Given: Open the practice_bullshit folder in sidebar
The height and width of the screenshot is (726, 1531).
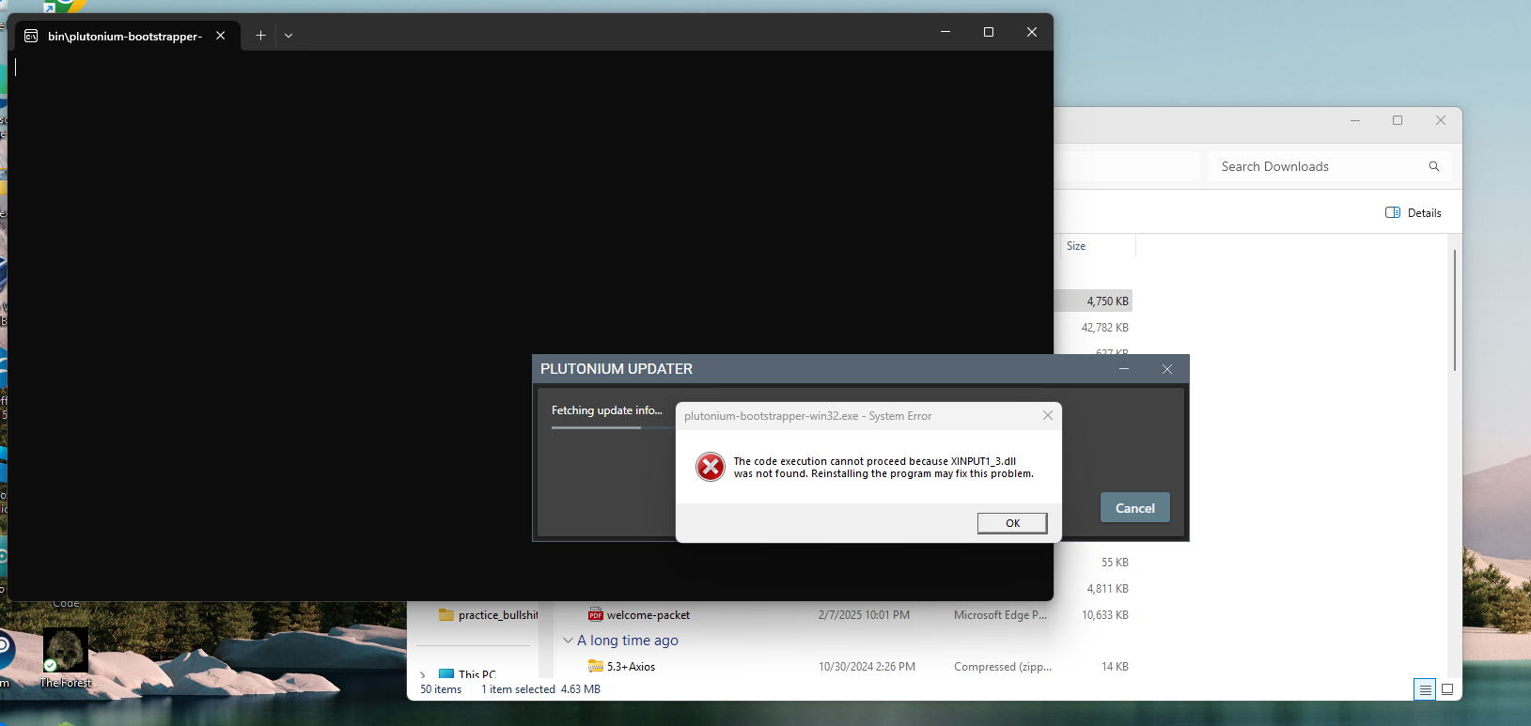Looking at the screenshot, I should click(488, 615).
